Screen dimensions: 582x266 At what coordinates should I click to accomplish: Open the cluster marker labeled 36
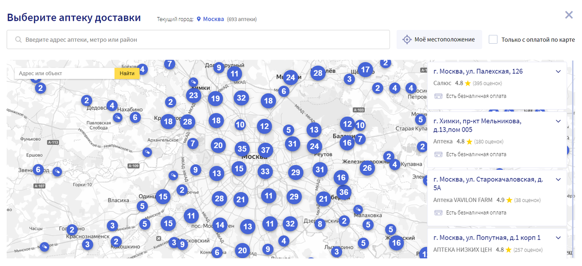coord(344,192)
